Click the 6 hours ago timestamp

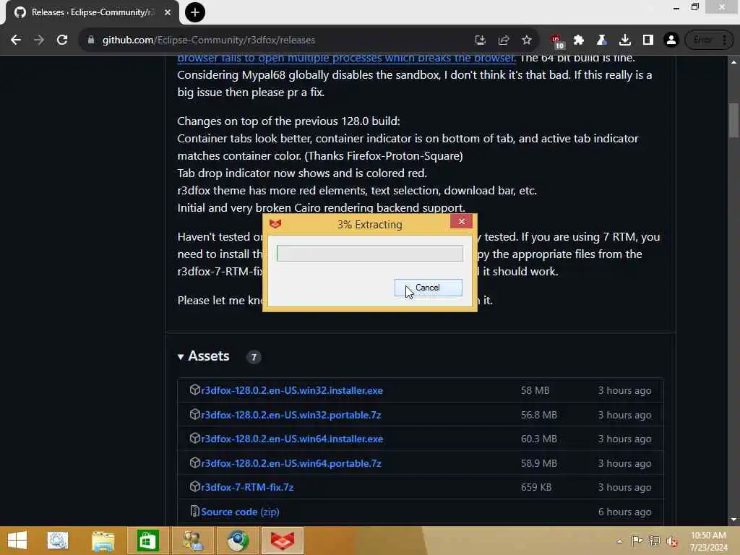(x=625, y=512)
